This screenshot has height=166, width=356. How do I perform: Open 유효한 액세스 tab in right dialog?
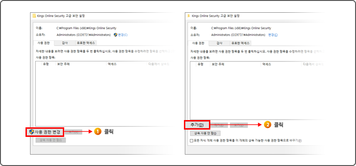point(240,43)
